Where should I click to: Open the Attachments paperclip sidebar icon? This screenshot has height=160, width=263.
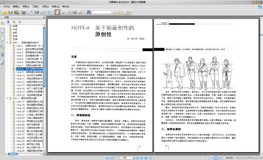3,55
